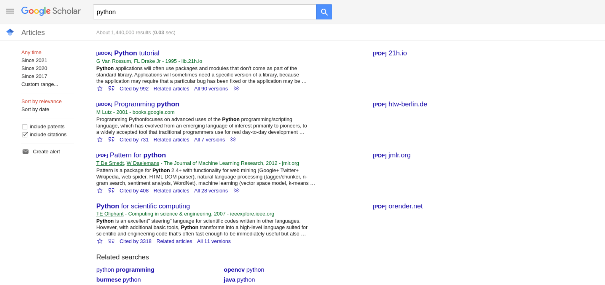This screenshot has width=605, height=285.
Task: Click the scholar cap icon beside Articles
Action: (x=10, y=32)
